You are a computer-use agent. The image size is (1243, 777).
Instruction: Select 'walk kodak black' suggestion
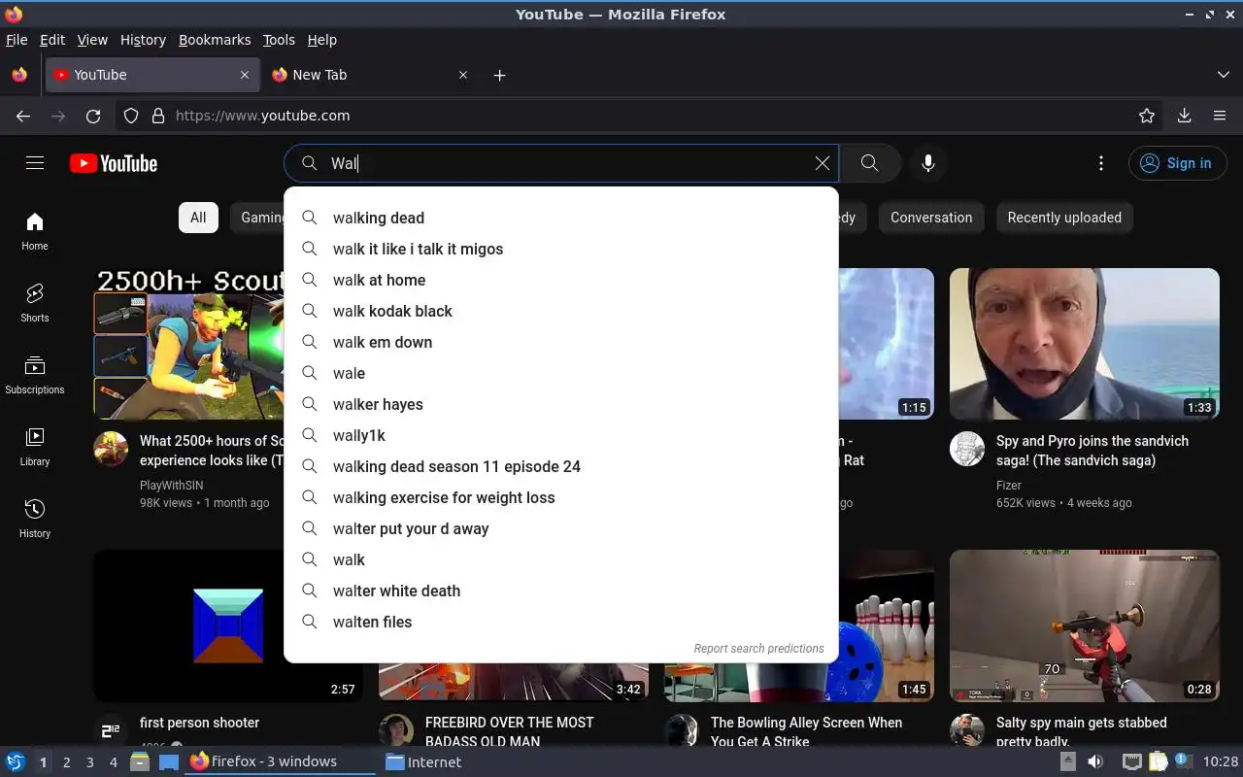pos(561,311)
